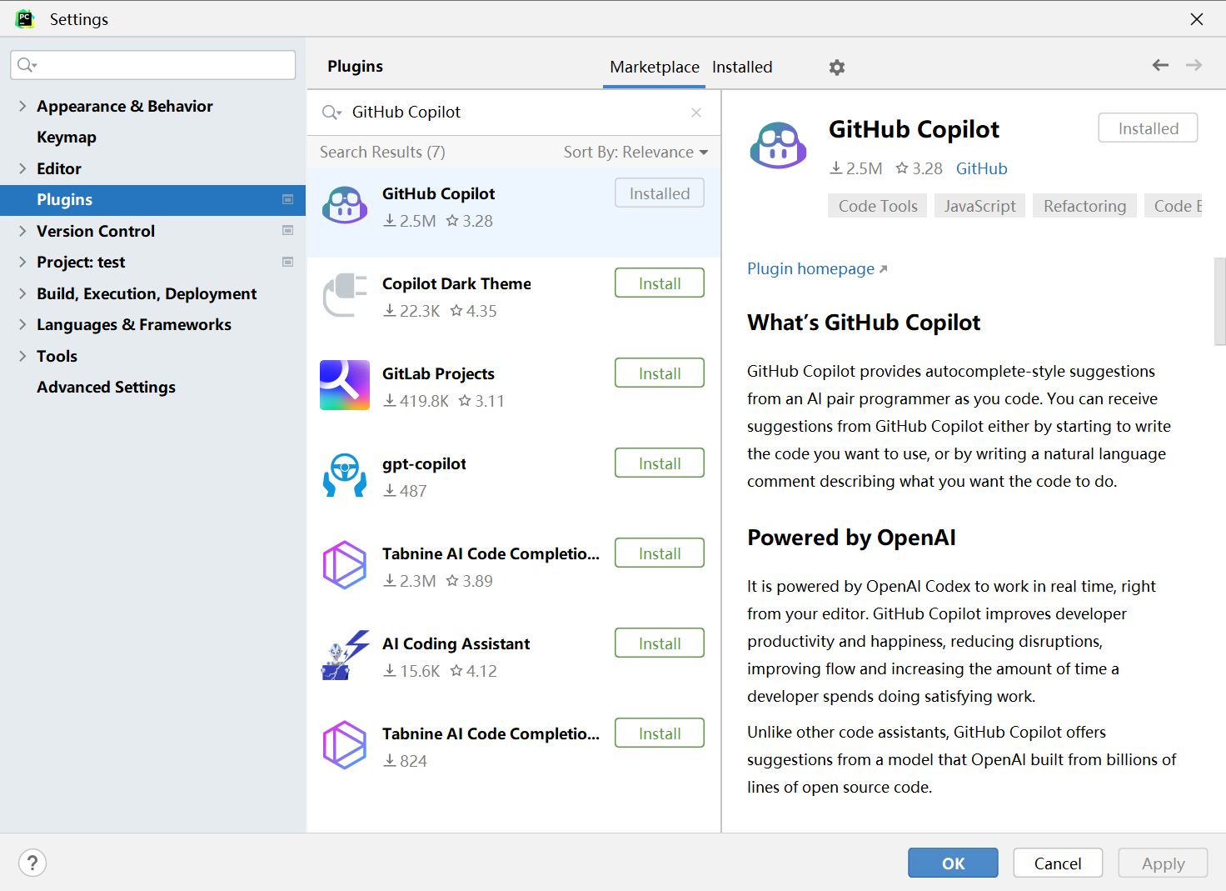Viewport: 1226px width, 891px height.
Task: Expand the Languages & Frameworks chevron
Action: 22,324
